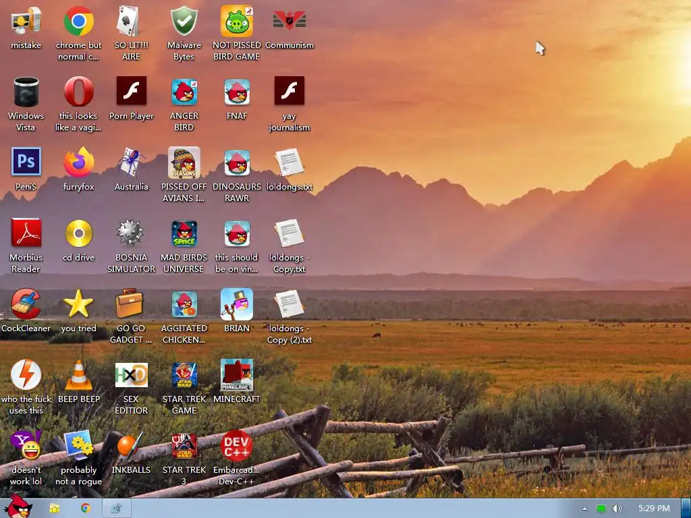Launch the 'furryfox' Firefox icon
Image resolution: width=691 pixels, height=518 pixels.
tap(78, 162)
